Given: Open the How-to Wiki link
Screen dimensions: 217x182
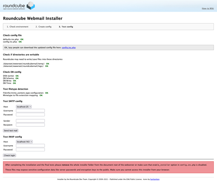Looking at the screenshot, I should 208,8.
